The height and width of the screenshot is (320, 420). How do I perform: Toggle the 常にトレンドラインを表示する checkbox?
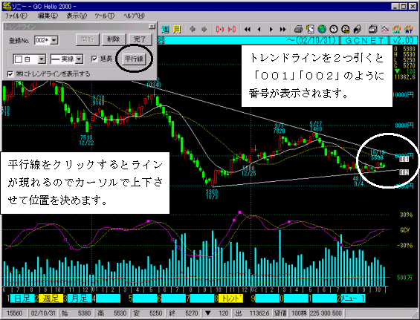(10, 74)
